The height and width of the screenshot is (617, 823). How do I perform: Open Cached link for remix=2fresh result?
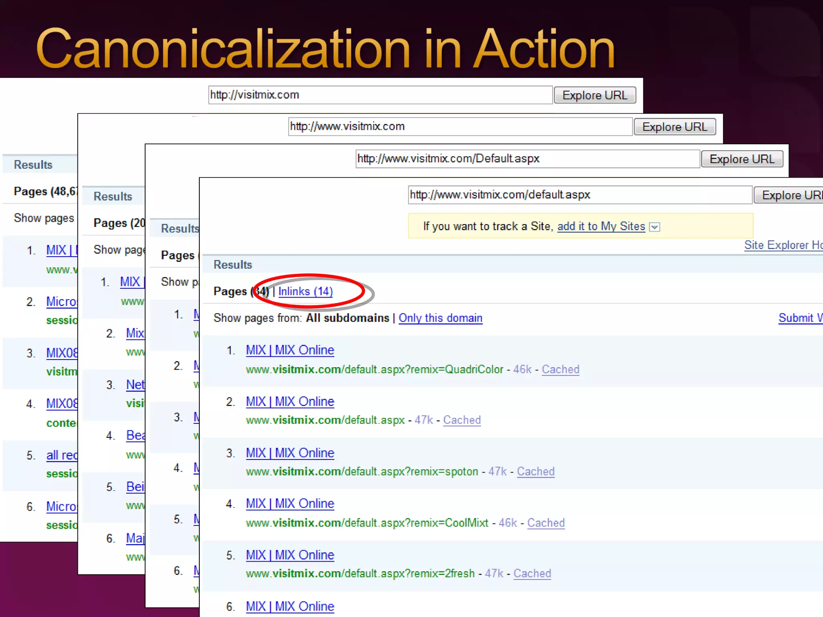click(x=532, y=573)
